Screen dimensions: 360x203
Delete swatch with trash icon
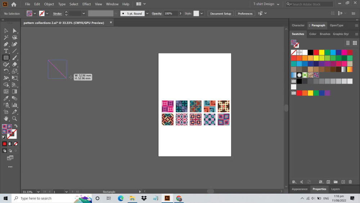[350, 182]
